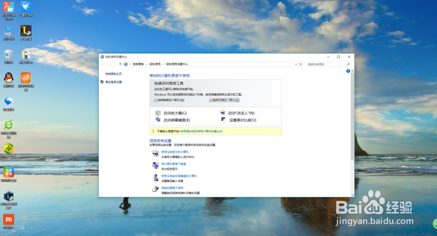Open the new folder desktop icon
Image resolution: width=437 pixels, height=236 pixels.
(26, 54)
